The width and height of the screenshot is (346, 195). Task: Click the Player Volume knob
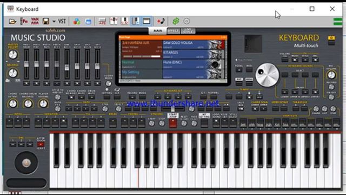click(x=43, y=103)
